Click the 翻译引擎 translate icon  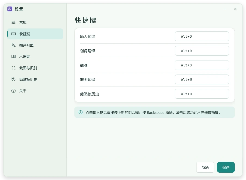tap(14, 45)
